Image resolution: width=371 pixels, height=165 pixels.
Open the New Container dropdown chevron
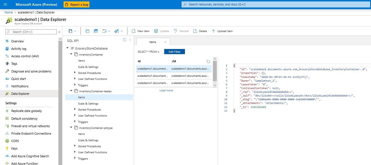[x=76, y=31]
